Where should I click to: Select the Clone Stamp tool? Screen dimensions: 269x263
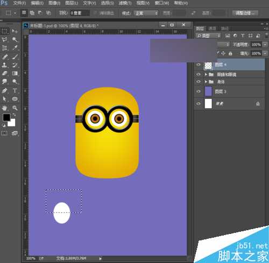point(4,65)
